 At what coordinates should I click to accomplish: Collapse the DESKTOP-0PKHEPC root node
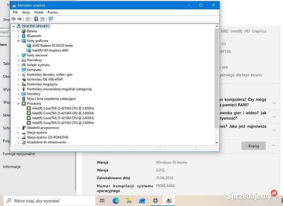click(13, 26)
